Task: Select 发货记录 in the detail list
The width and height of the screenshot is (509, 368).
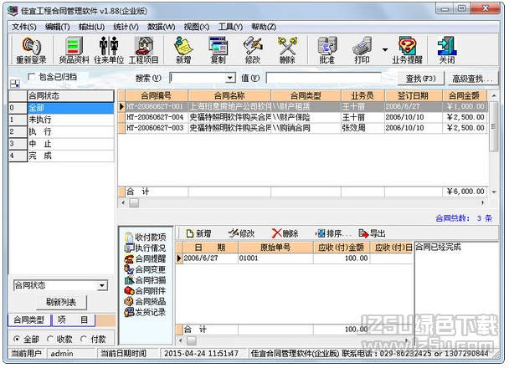Action: click(146, 312)
